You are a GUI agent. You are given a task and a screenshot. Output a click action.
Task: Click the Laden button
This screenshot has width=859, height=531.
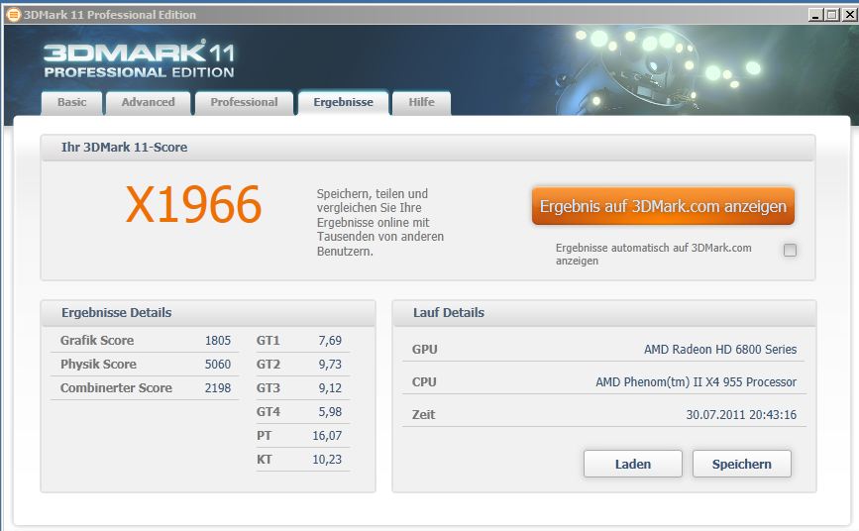pyautogui.click(x=633, y=465)
